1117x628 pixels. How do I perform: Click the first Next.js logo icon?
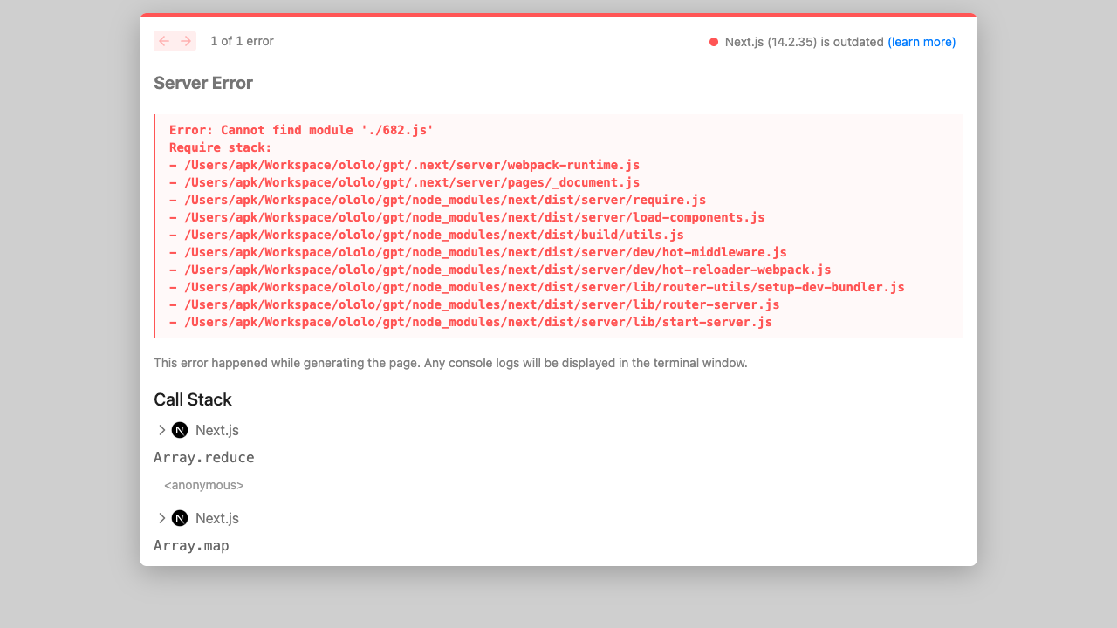[180, 430]
